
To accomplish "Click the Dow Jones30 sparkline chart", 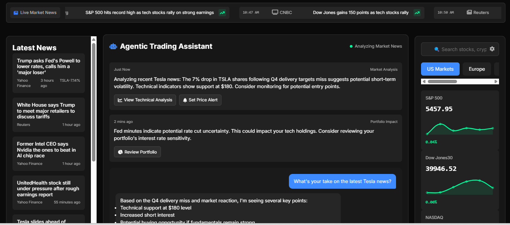I will pyautogui.click(x=460, y=187).
